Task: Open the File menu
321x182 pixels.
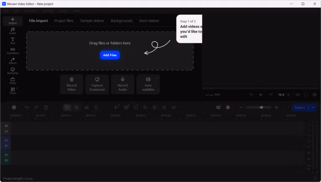Action: (6, 11)
